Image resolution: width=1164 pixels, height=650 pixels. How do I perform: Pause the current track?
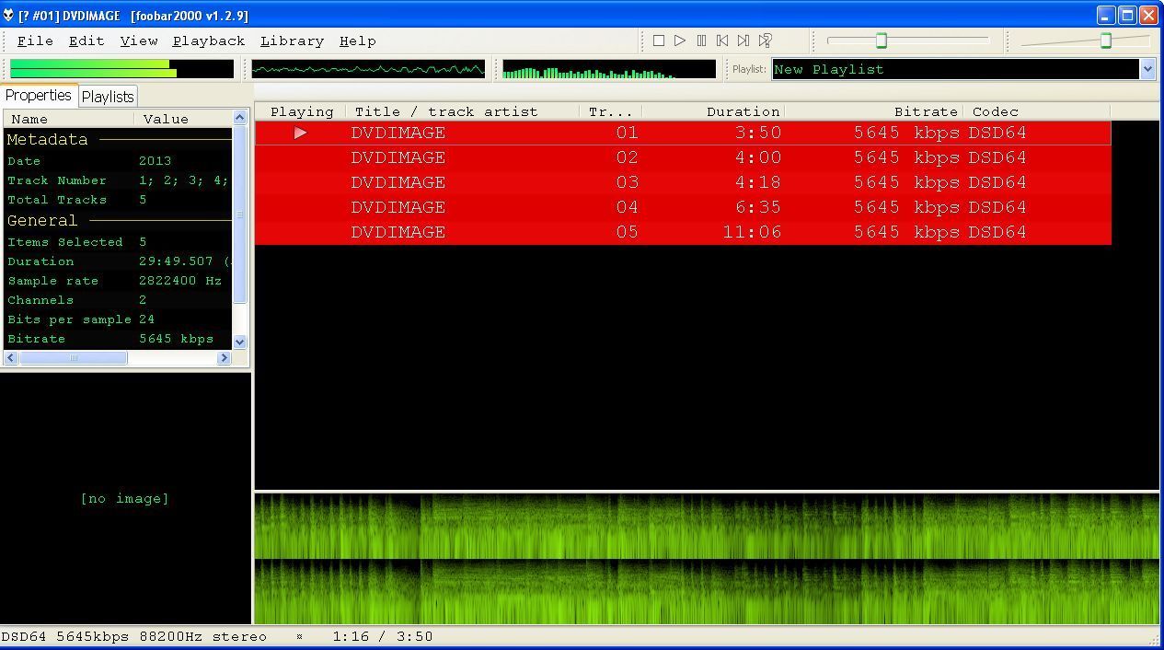701,41
